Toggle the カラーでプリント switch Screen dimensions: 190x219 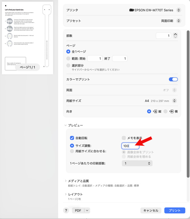tap(173, 79)
